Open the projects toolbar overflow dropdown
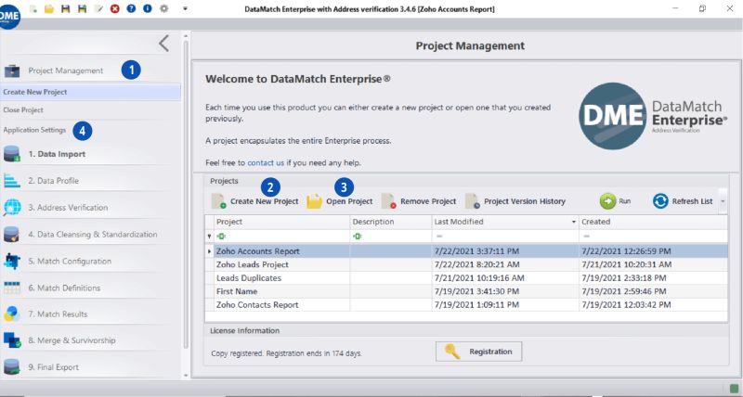Viewport: 743px width, 397px height. [723, 201]
